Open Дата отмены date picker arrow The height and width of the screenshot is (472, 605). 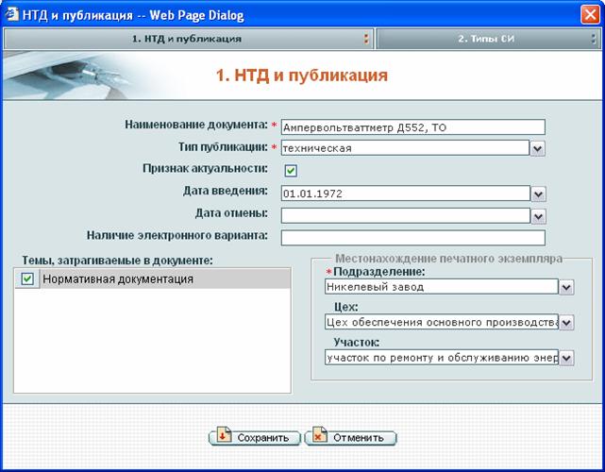click(x=539, y=216)
